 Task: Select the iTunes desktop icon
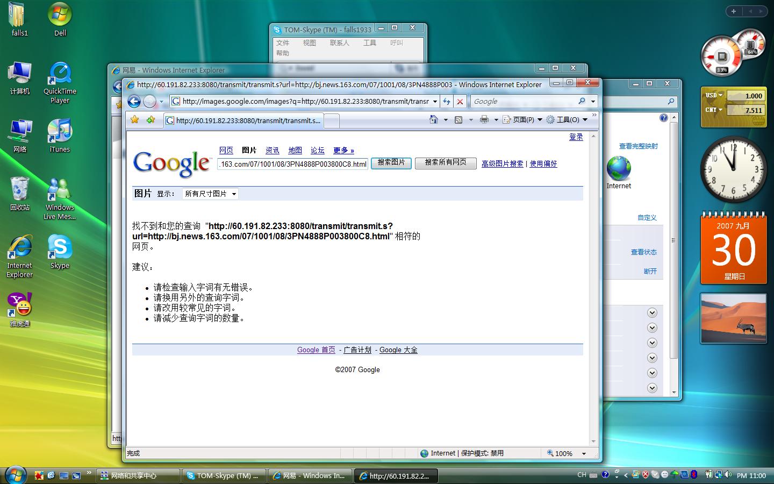tap(60, 136)
